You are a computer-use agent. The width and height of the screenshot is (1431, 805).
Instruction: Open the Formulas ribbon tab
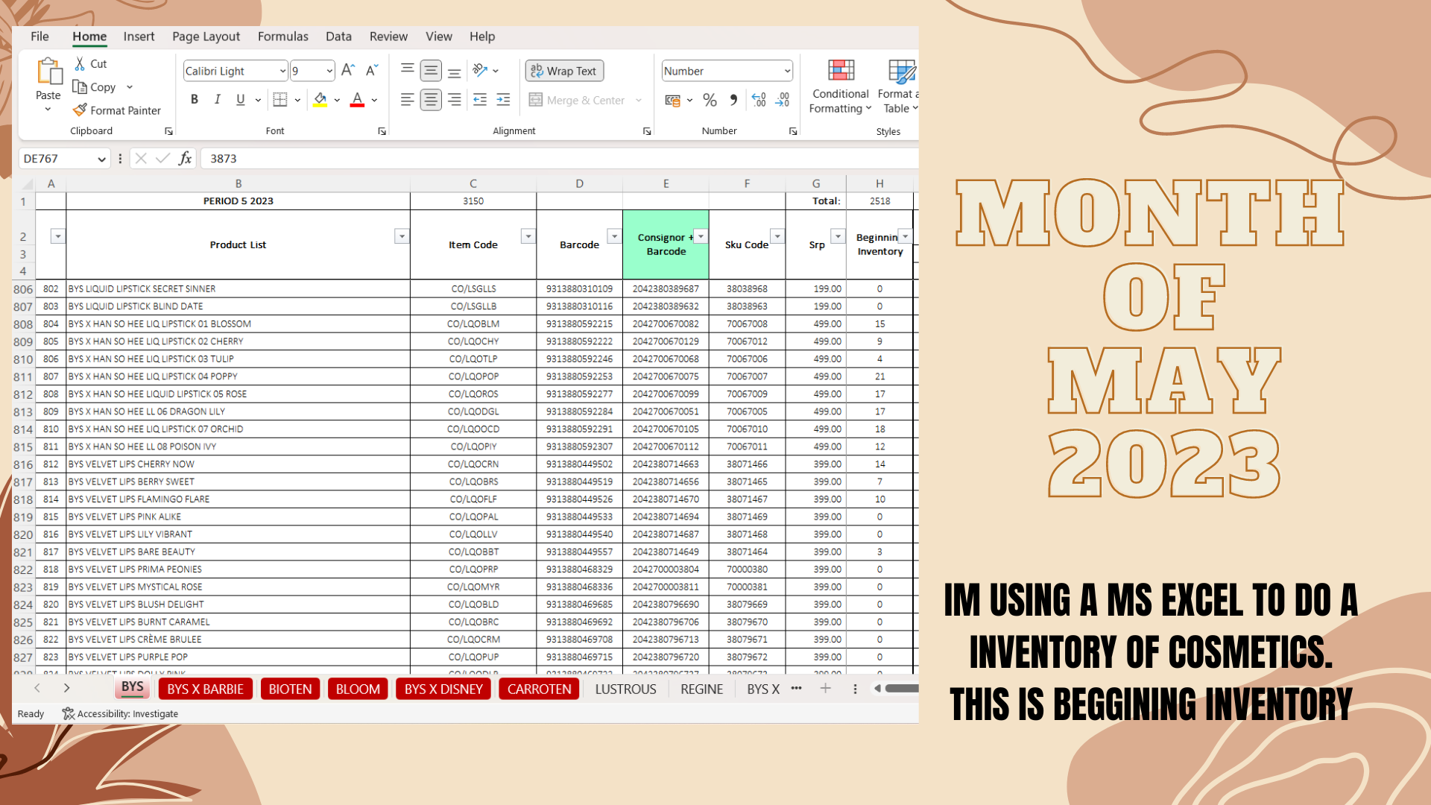pos(282,37)
